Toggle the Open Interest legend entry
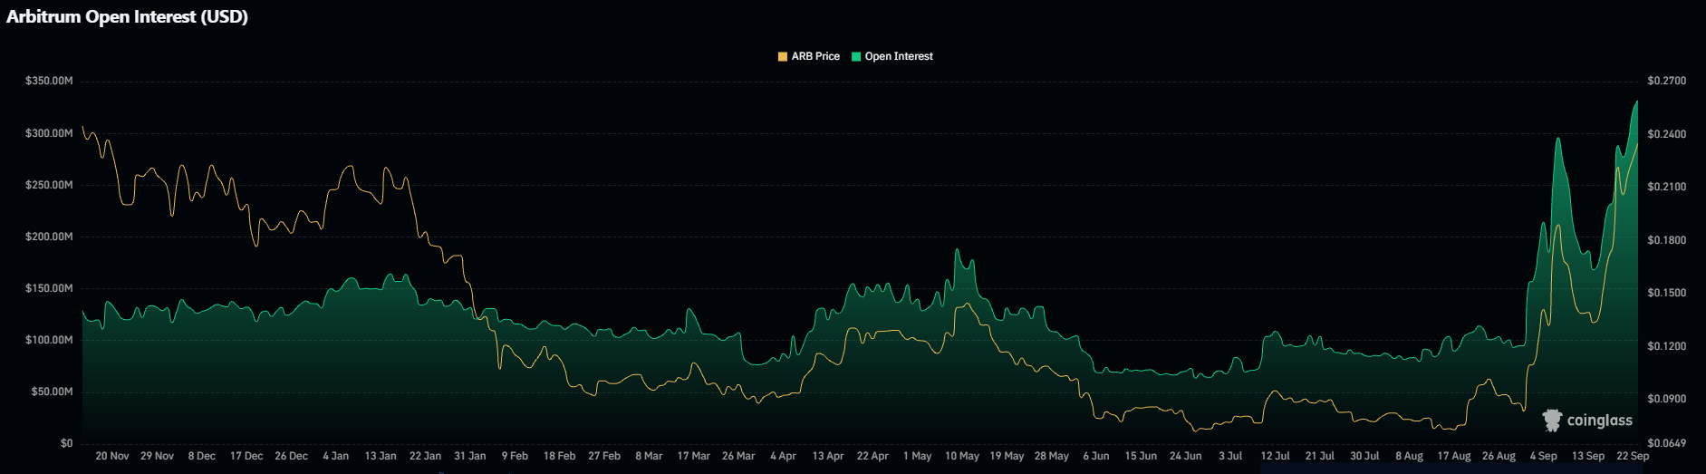Screen dimensions: 1706x474 coord(892,56)
